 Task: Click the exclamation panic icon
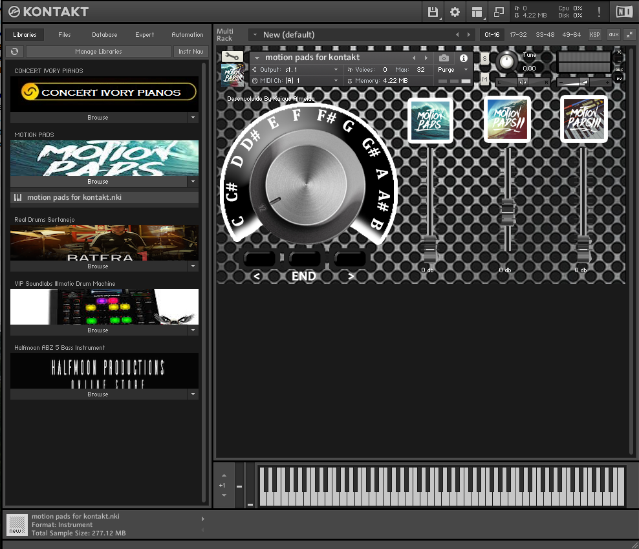coord(599,12)
